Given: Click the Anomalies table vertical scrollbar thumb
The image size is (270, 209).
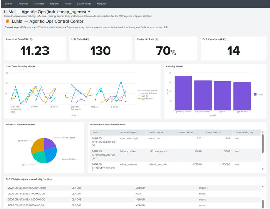Looking at the screenshot, I should coord(263,144).
